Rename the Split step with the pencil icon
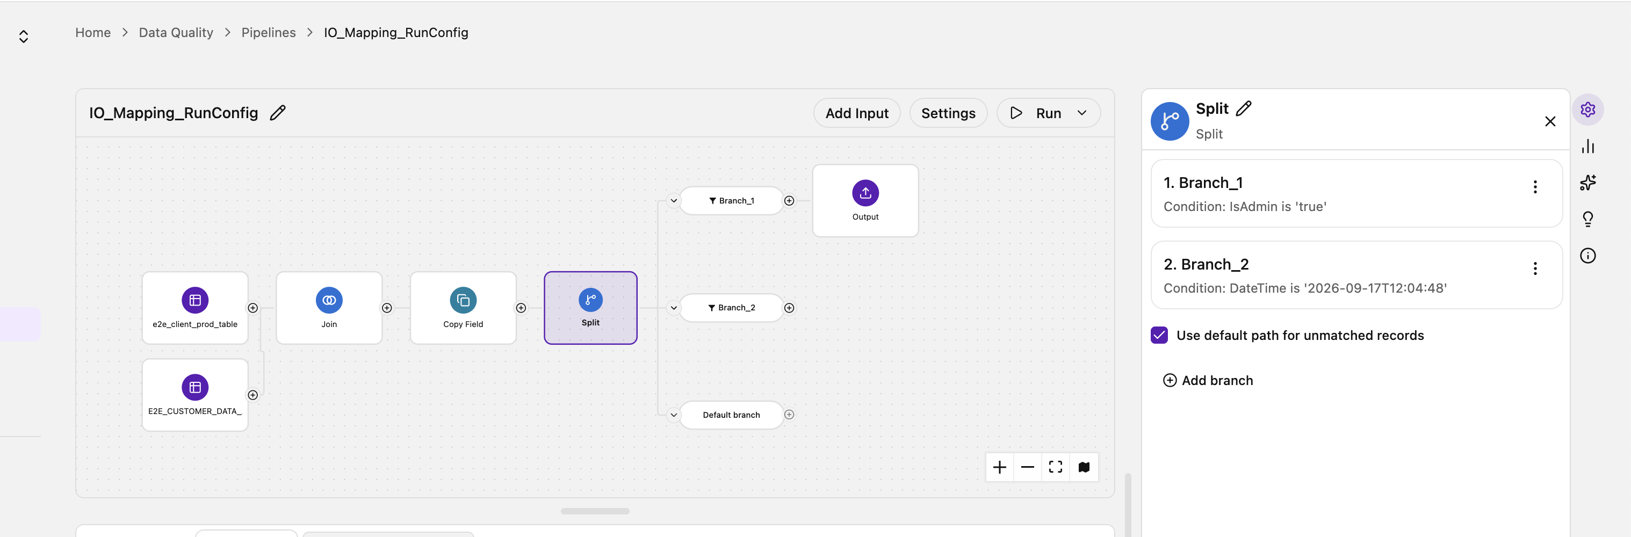The width and height of the screenshot is (1631, 537). pyautogui.click(x=1244, y=108)
